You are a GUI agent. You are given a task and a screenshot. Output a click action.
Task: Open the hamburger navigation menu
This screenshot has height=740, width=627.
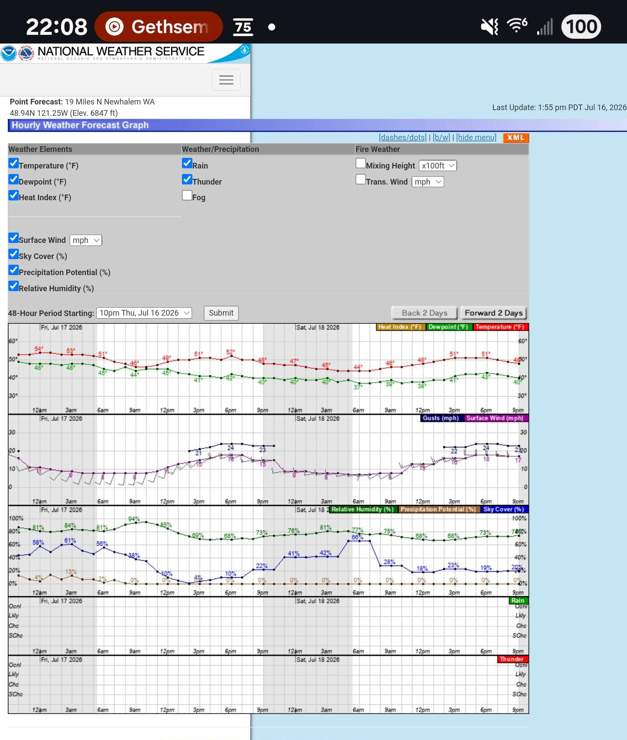226,80
